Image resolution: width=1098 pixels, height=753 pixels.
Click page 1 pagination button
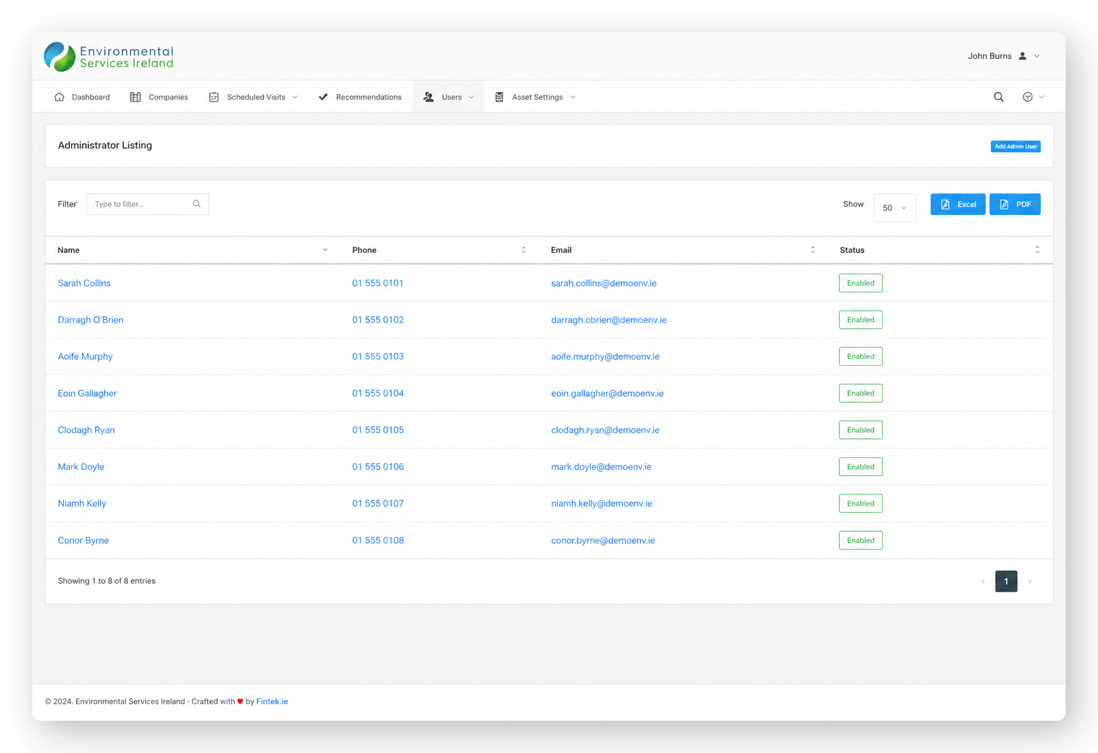(x=1006, y=582)
